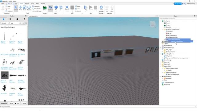Collapse the ServerScriptService node
The height and width of the screenshot is (111, 197).
160,54
